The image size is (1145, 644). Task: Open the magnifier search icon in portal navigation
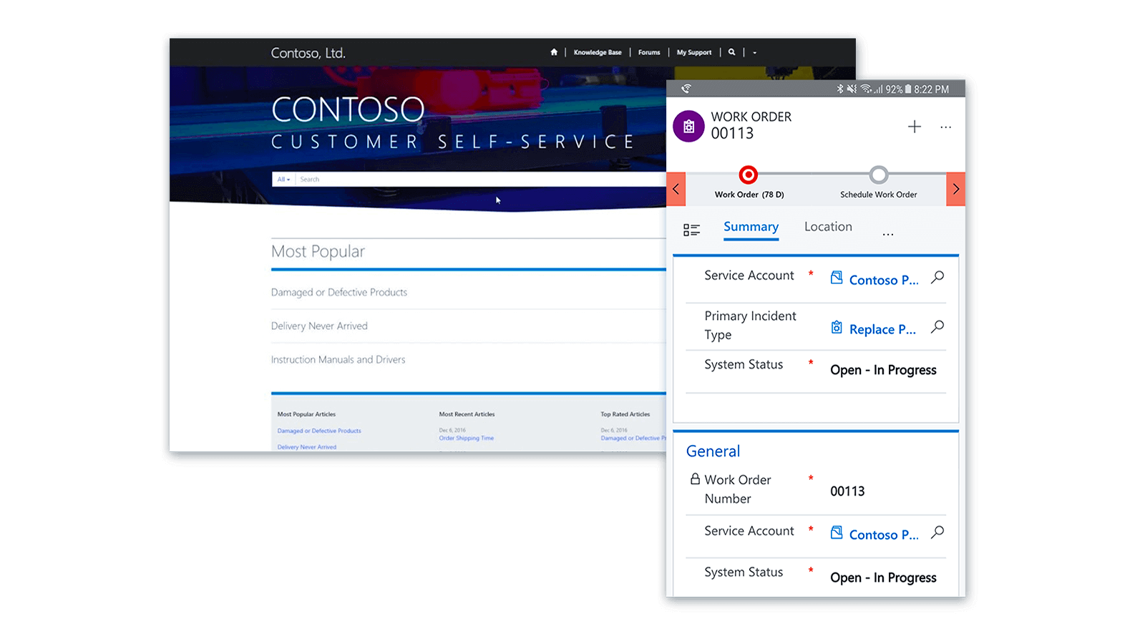(731, 52)
